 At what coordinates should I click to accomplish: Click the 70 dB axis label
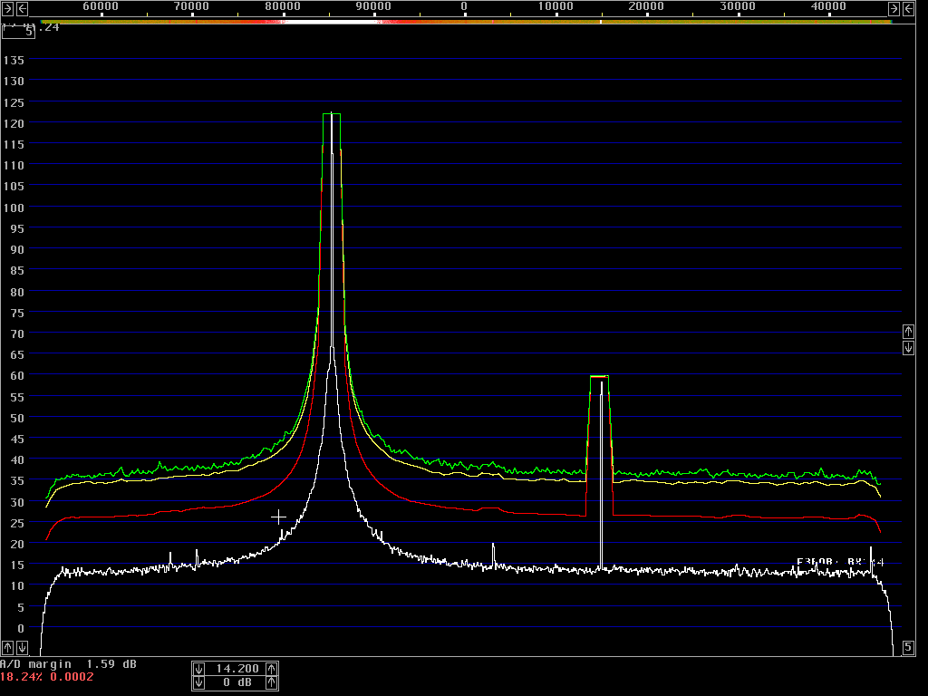pos(17,333)
